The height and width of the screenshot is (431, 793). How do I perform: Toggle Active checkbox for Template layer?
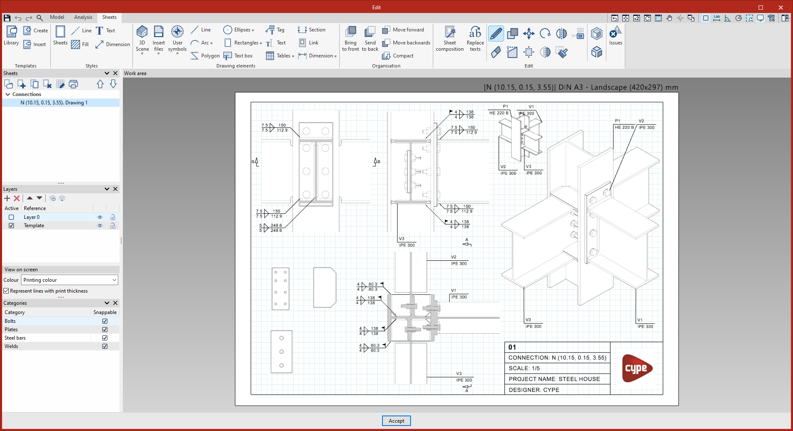[x=11, y=226]
